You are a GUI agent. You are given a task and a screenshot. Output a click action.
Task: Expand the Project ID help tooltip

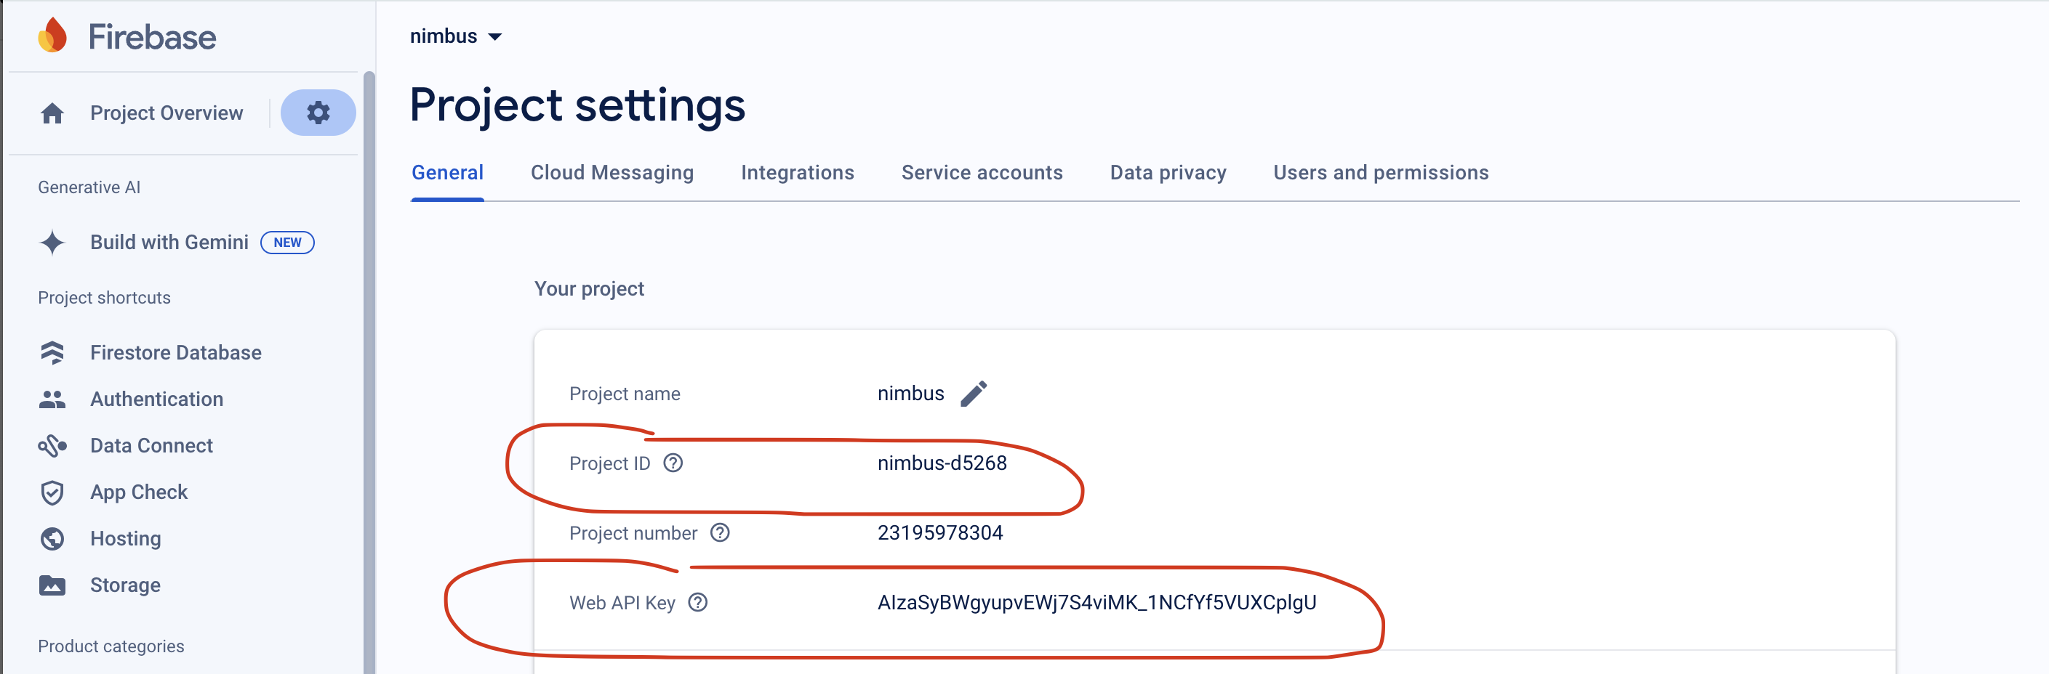coord(675,463)
